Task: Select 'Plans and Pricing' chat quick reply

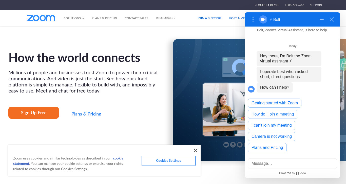Action: [x=267, y=148]
